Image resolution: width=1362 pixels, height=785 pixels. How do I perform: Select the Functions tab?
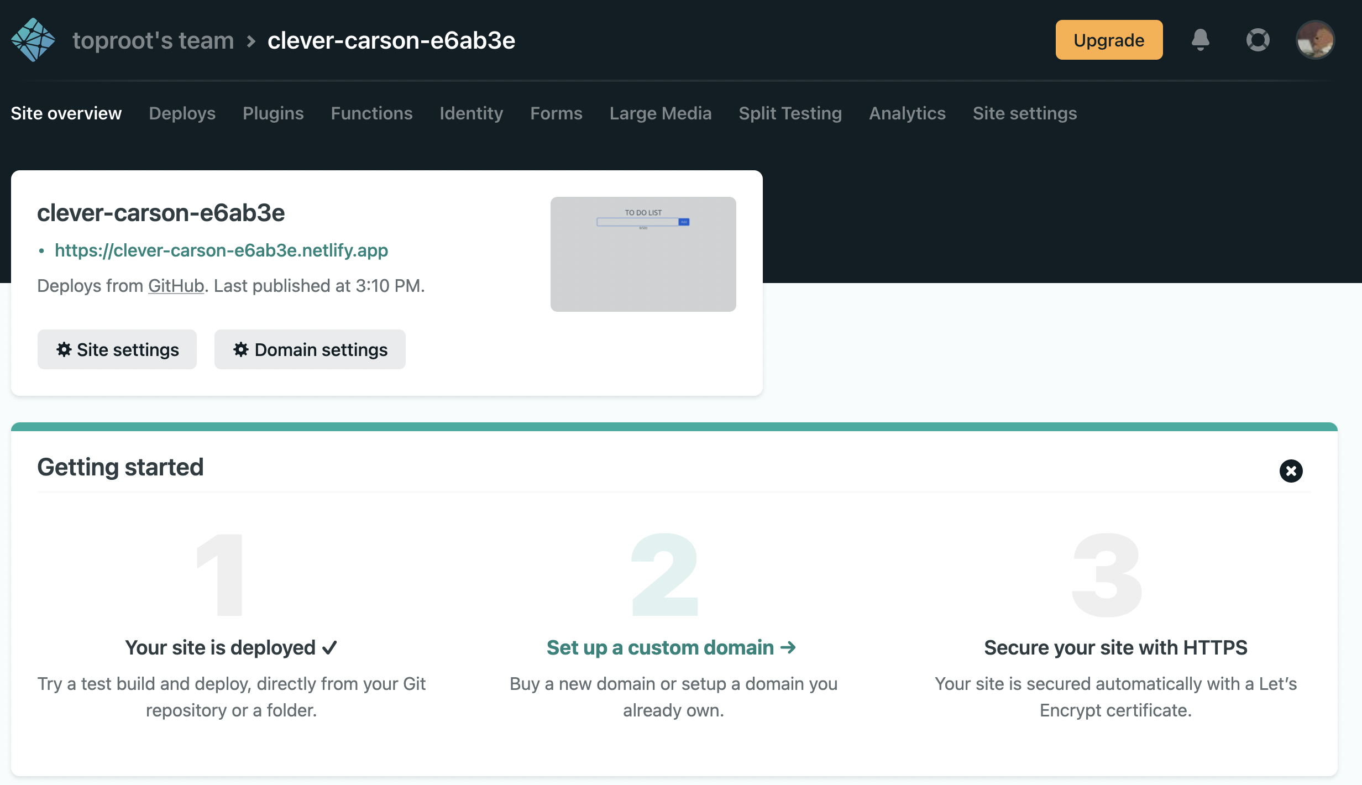(x=371, y=113)
